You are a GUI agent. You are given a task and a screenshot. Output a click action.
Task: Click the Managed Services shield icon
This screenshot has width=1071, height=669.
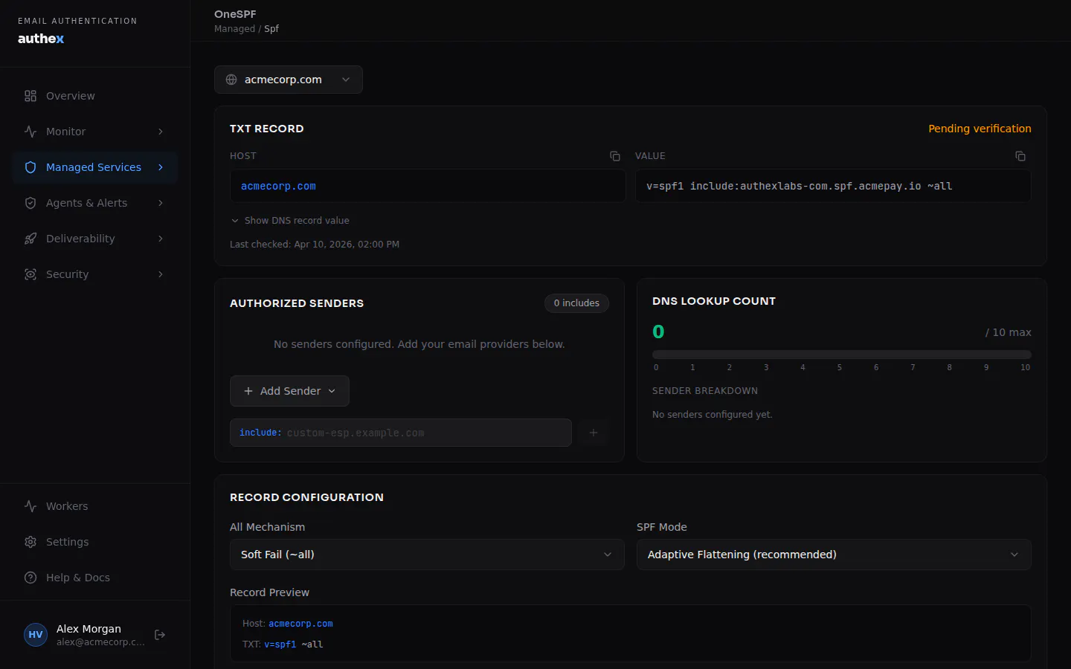(x=30, y=167)
